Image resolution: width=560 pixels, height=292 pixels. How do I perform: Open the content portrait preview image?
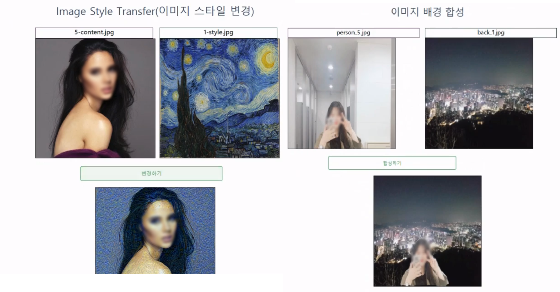[95, 98]
